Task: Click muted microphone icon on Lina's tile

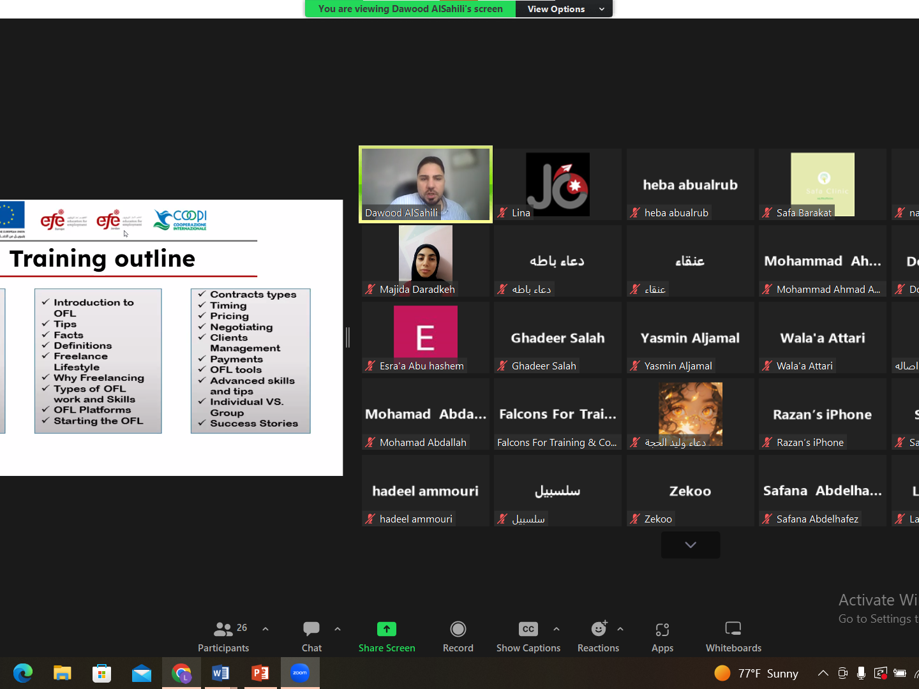Action: click(x=503, y=213)
